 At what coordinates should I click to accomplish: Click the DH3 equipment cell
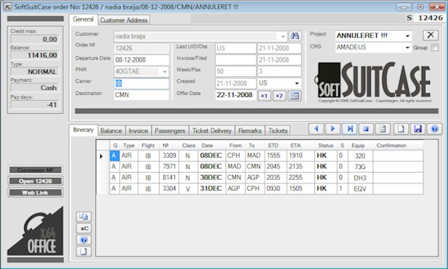pos(360,178)
